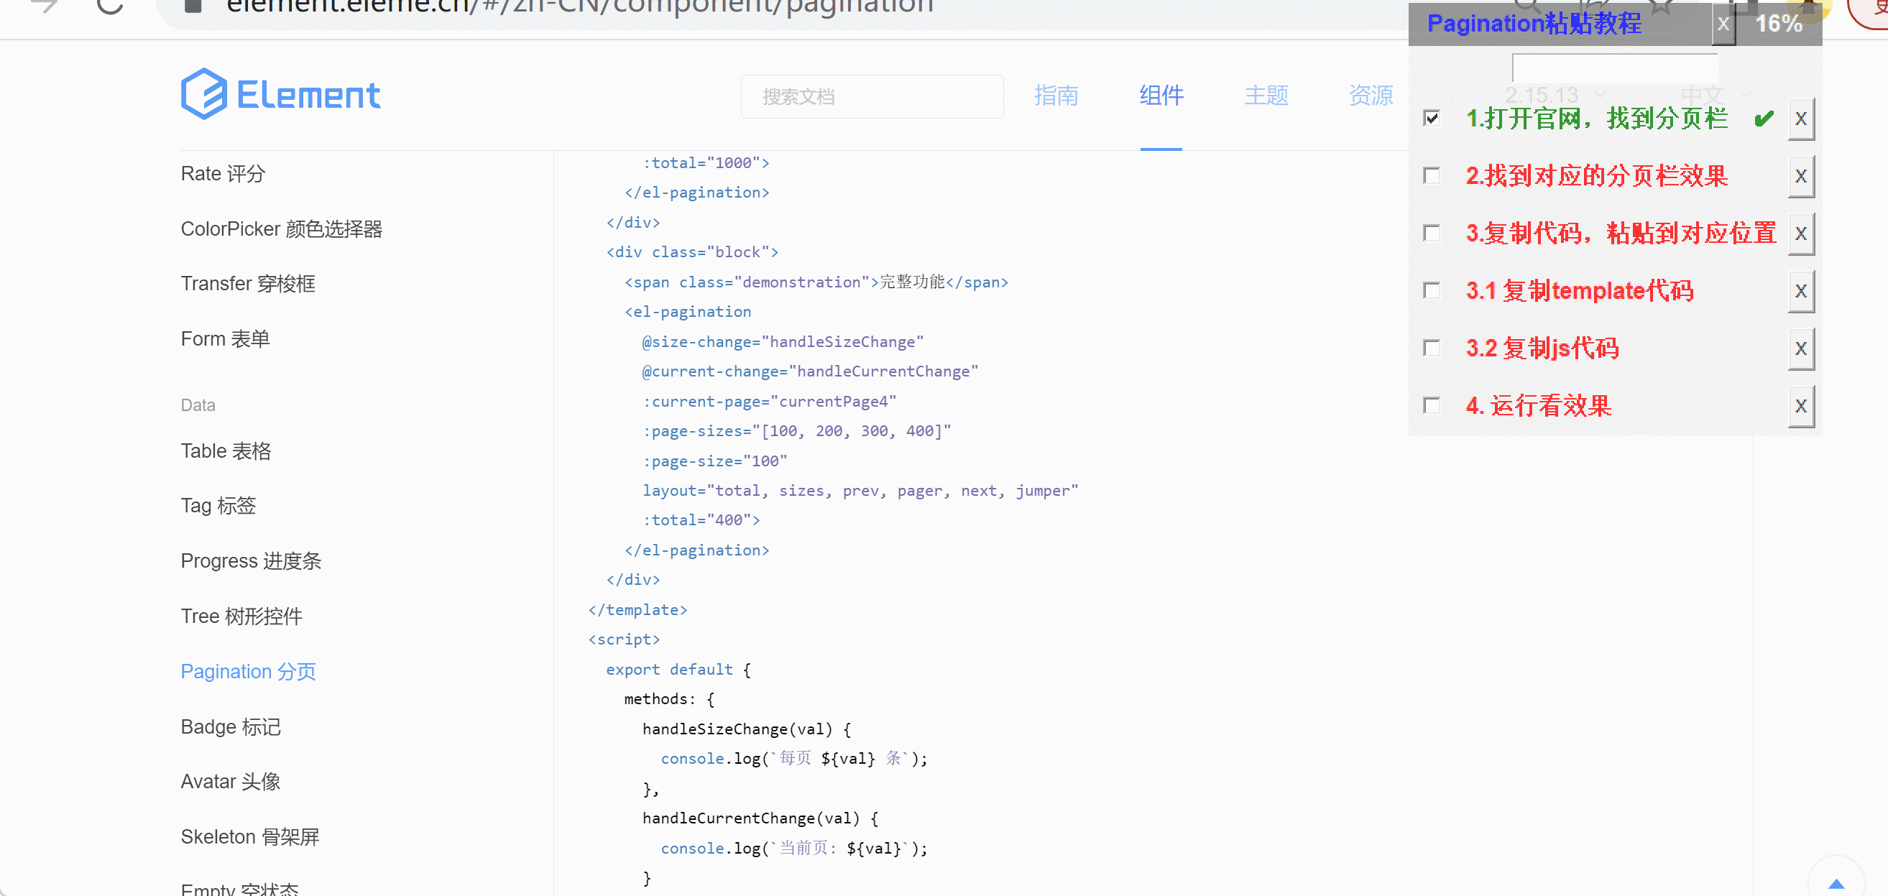Open Form 表单 in sidebar

[225, 339]
